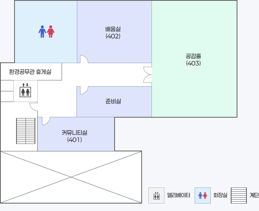The image size is (259, 211).
Task: Click the elevator icon in the legend
Action: pyautogui.click(x=156, y=195)
